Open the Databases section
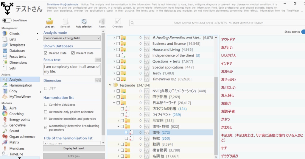The height and width of the screenshot is (159, 305). tap(17, 51)
